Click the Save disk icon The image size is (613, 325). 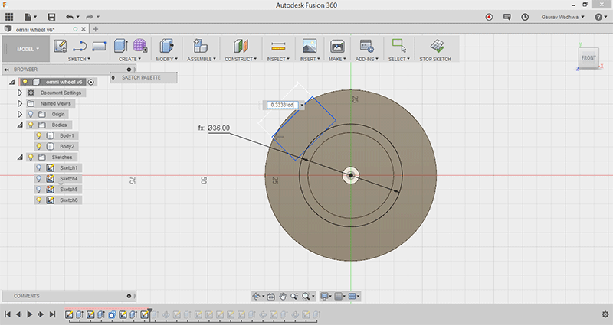(x=51, y=16)
